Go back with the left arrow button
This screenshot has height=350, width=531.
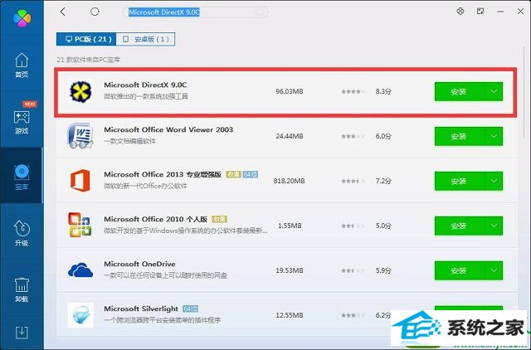tap(63, 12)
